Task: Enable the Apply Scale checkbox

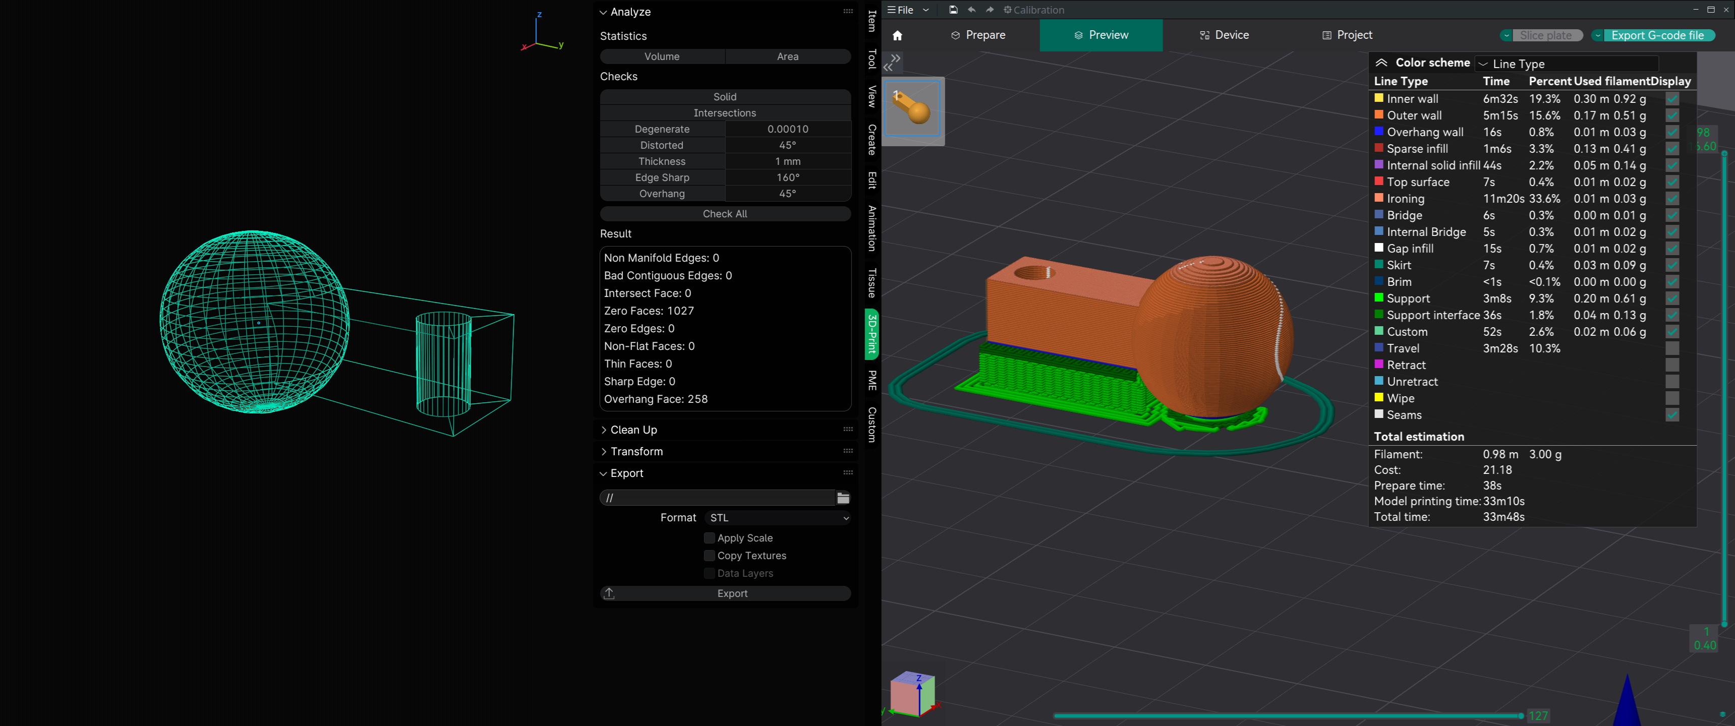Action: click(709, 537)
